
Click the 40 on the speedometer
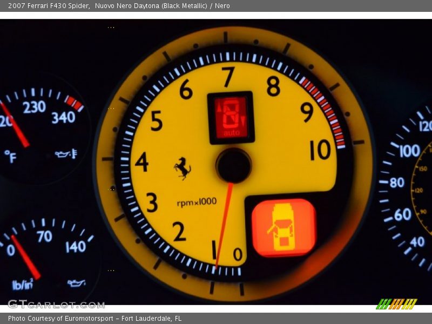tap(417, 242)
